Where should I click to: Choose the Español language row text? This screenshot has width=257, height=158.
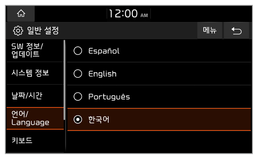pos(104,51)
